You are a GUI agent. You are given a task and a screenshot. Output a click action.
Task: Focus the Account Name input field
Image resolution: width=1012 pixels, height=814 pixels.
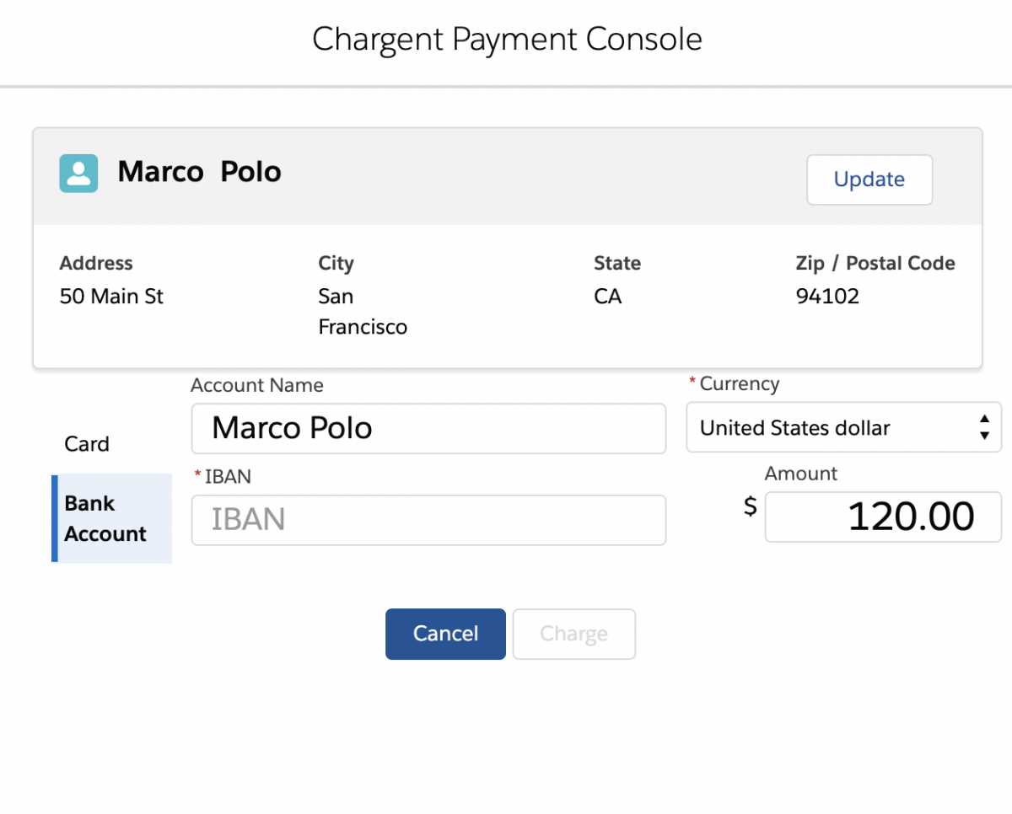coord(428,428)
